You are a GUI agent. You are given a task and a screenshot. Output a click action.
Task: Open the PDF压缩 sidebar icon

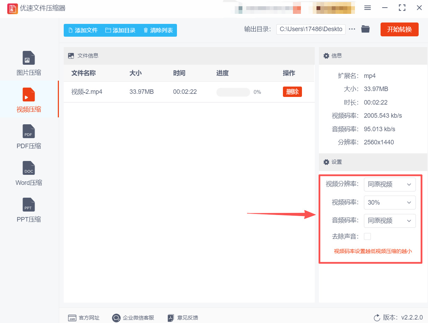point(29,132)
